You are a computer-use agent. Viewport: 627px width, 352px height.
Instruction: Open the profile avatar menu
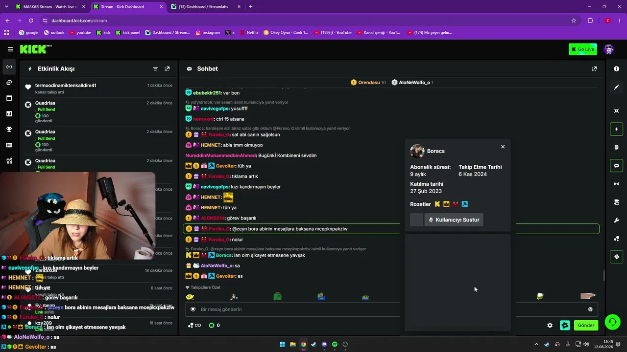(609, 49)
